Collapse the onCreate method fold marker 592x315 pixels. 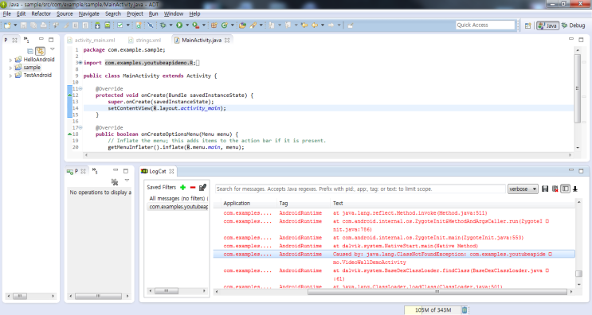80,88
